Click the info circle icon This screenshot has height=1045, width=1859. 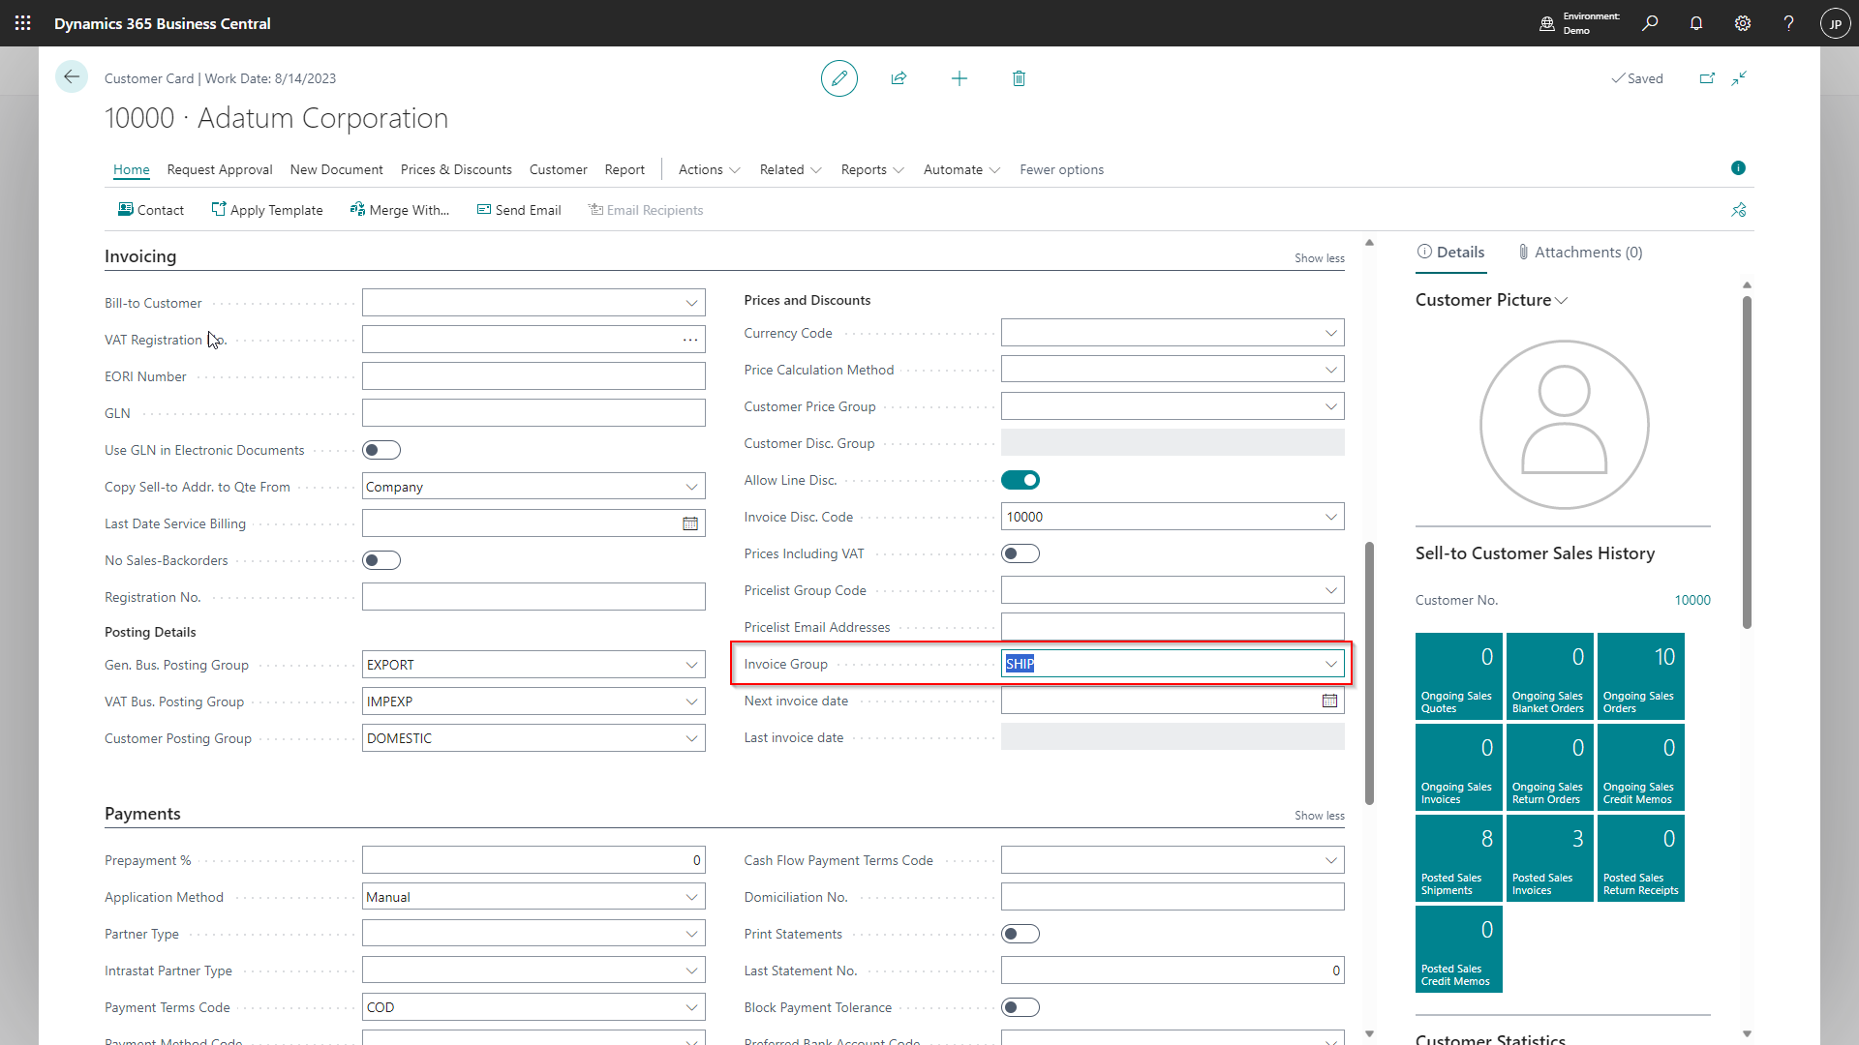click(x=1738, y=168)
